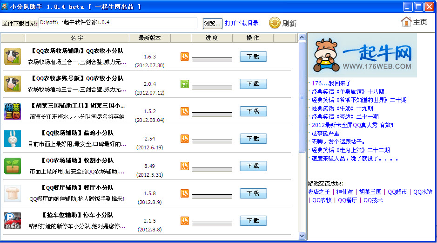Open the QQ超市 forum link
The image size is (437, 243).
click(x=397, y=192)
